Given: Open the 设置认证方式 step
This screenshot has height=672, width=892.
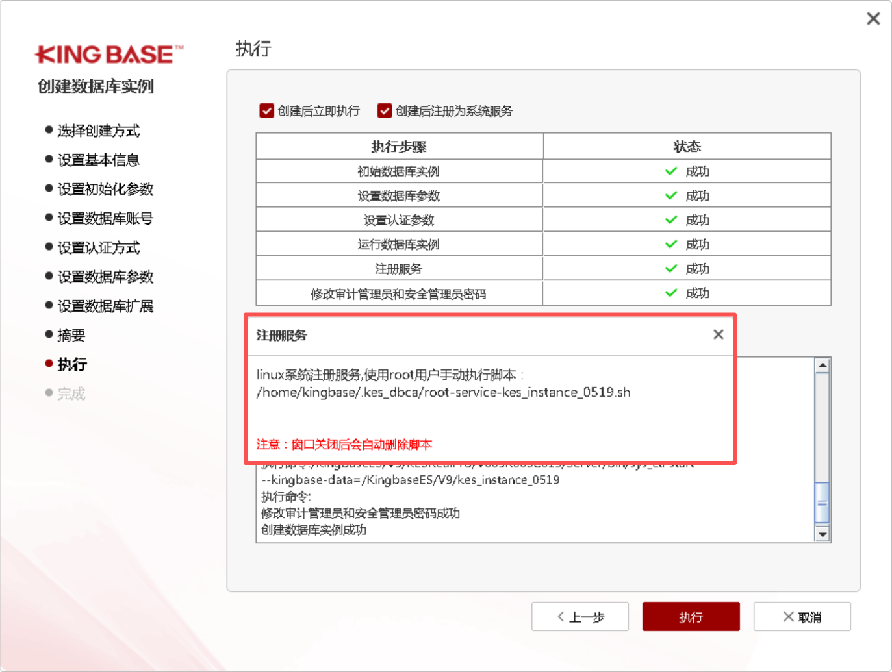Looking at the screenshot, I should tap(98, 247).
